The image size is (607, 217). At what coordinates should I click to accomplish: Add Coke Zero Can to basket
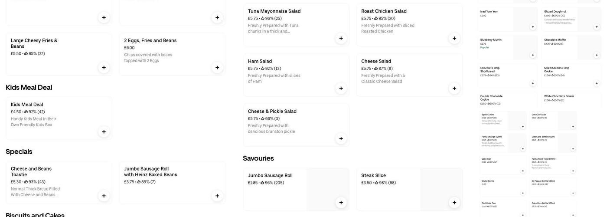573,127
